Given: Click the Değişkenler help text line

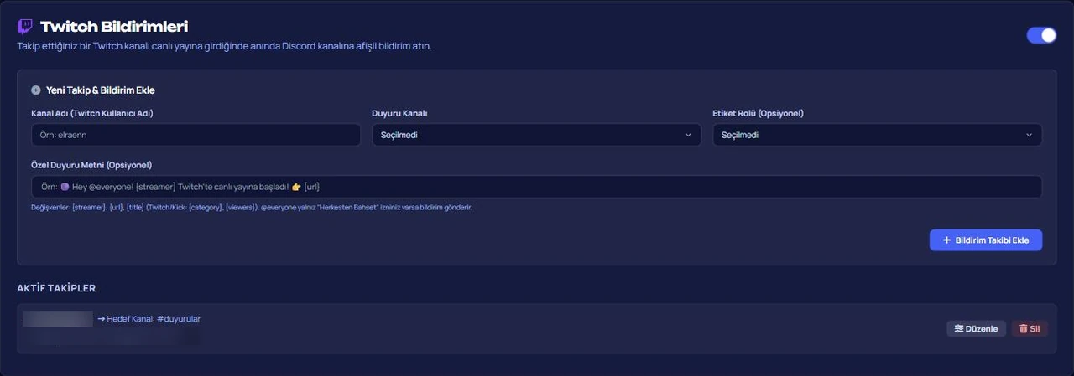Looking at the screenshot, I should (x=251, y=207).
